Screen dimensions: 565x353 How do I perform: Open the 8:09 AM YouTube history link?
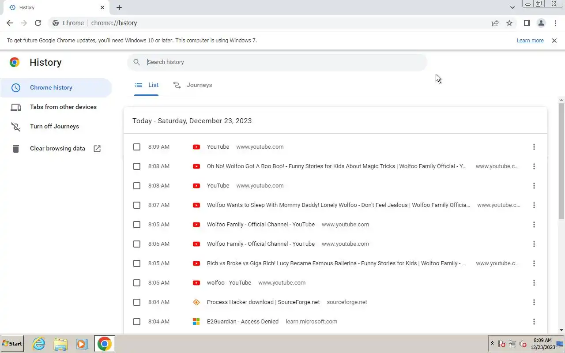(218, 147)
